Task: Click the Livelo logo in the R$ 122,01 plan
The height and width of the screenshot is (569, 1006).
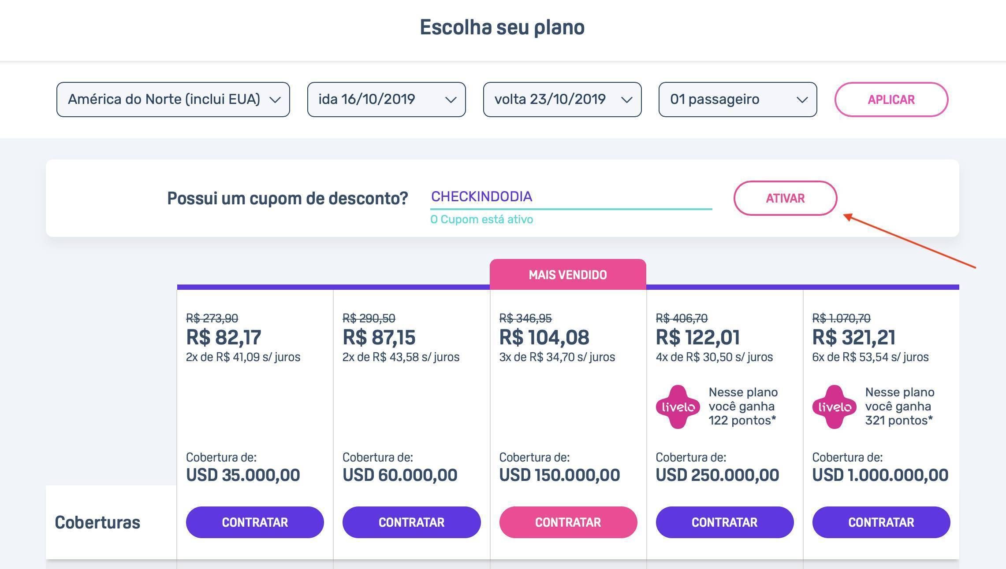Action: 678,406
